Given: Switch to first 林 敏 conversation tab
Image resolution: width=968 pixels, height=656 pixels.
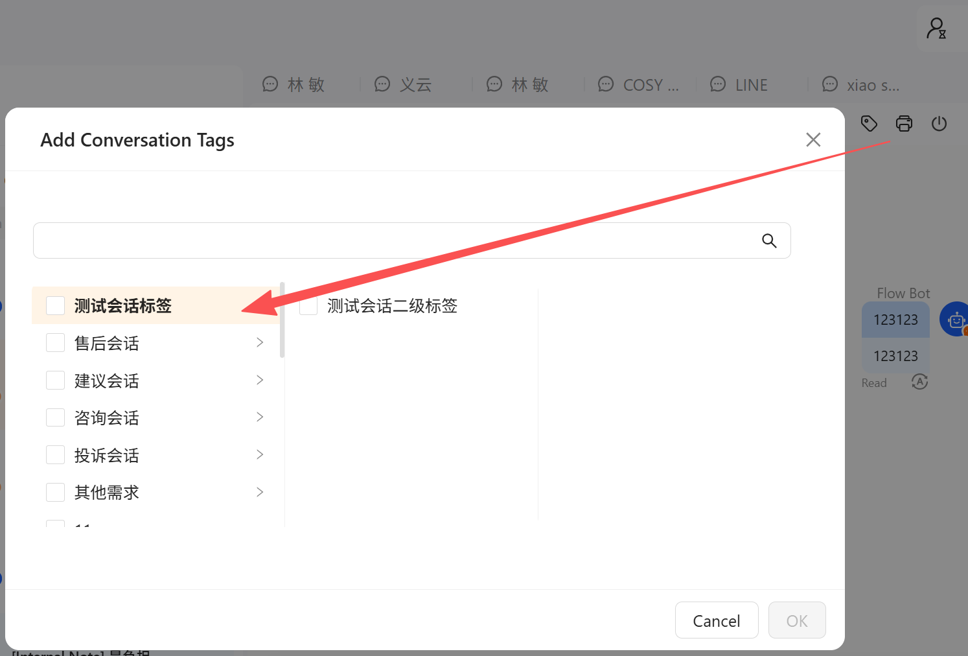Looking at the screenshot, I should click(294, 84).
